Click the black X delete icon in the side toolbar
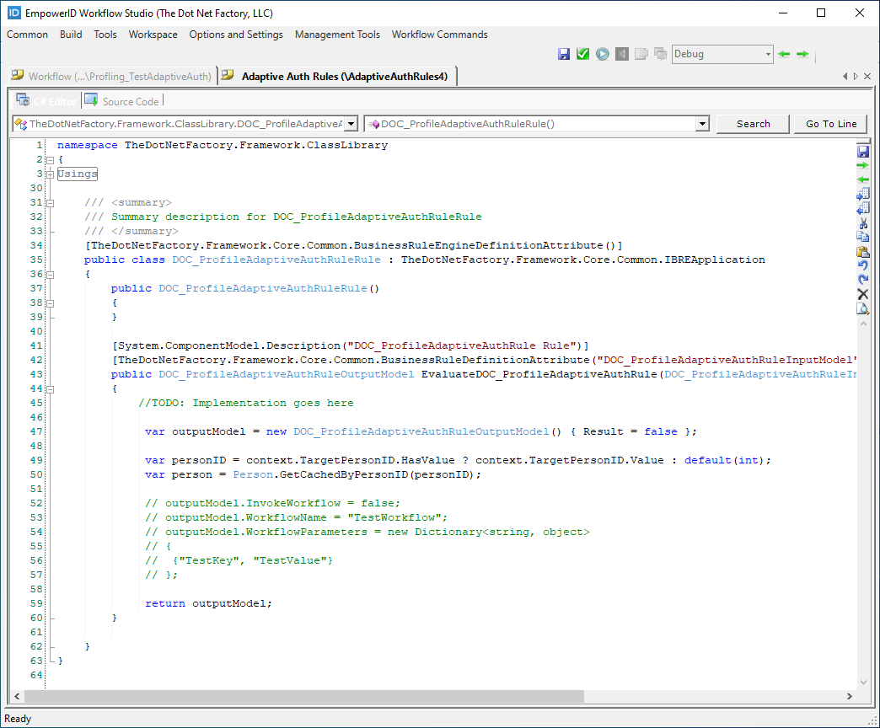 tap(862, 294)
